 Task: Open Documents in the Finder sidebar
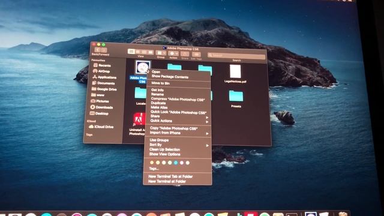point(103,83)
